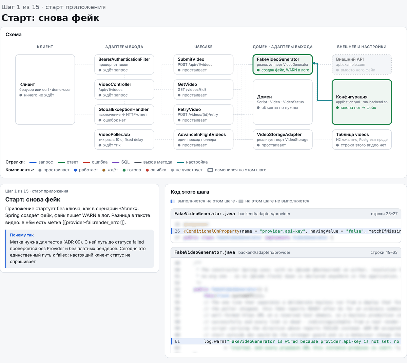Select the SubmitVideo use case node
Screen dimensions: 407x363
click(203, 64)
